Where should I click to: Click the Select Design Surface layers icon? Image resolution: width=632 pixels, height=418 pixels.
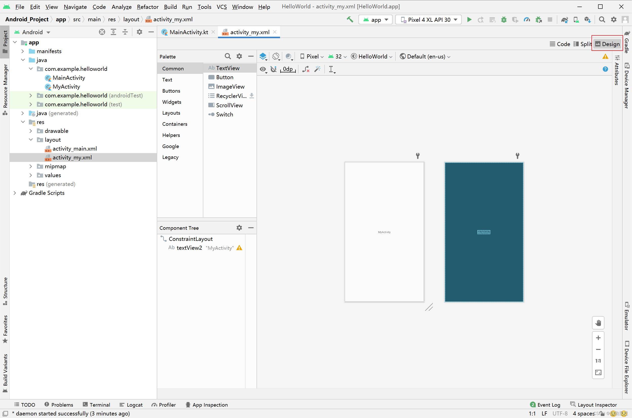tap(263, 56)
